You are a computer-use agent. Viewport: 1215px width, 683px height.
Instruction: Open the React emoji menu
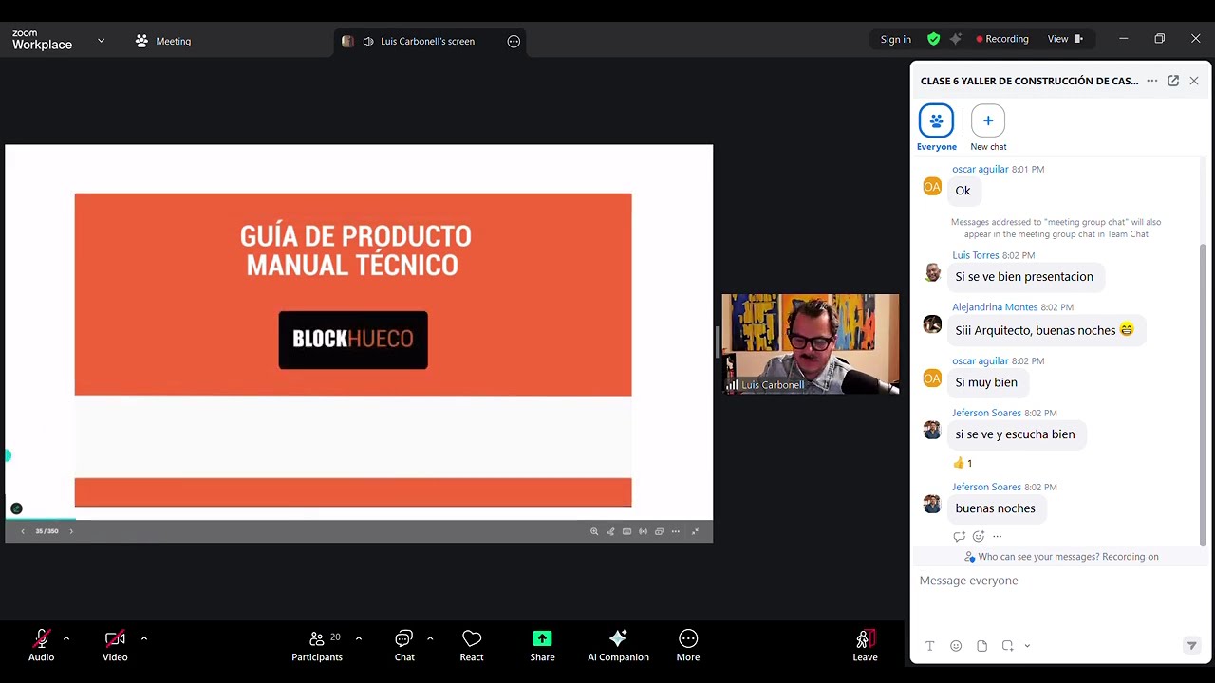click(472, 645)
